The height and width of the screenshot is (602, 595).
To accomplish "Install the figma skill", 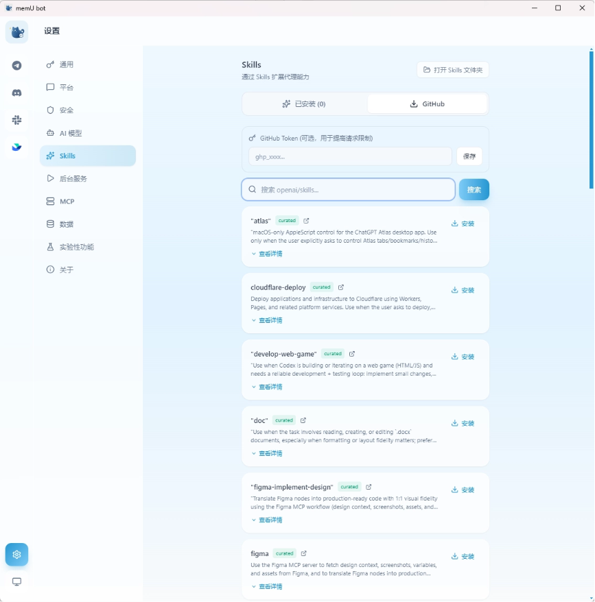I will 463,556.
